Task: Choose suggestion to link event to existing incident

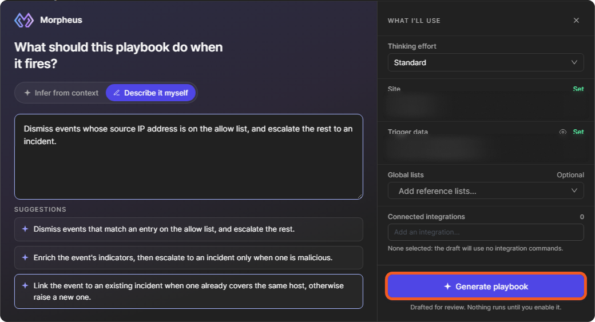Action: tap(189, 291)
